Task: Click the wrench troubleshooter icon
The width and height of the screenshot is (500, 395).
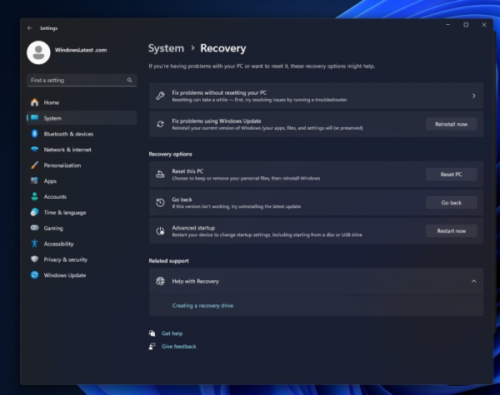Action: tap(160, 96)
